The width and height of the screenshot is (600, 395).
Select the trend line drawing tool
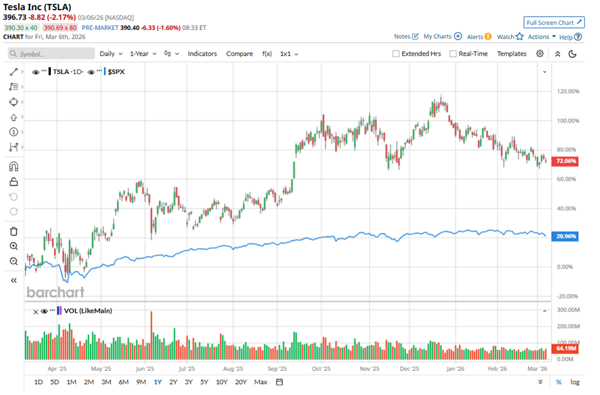[x=13, y=71]
